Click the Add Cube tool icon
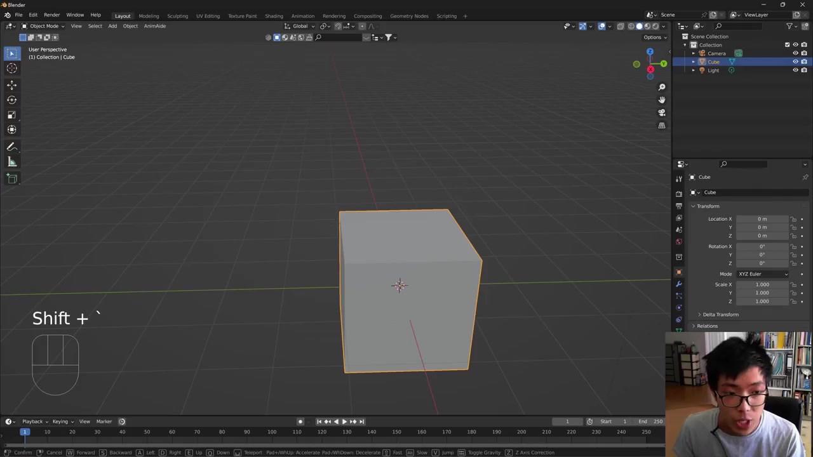 [11, 179]
